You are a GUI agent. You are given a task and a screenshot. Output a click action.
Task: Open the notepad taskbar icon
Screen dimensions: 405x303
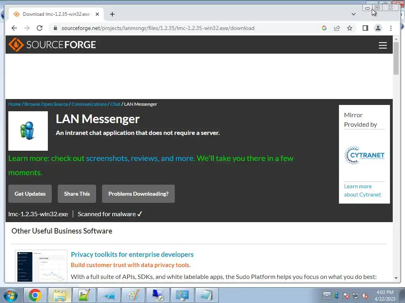click(207, 295)
